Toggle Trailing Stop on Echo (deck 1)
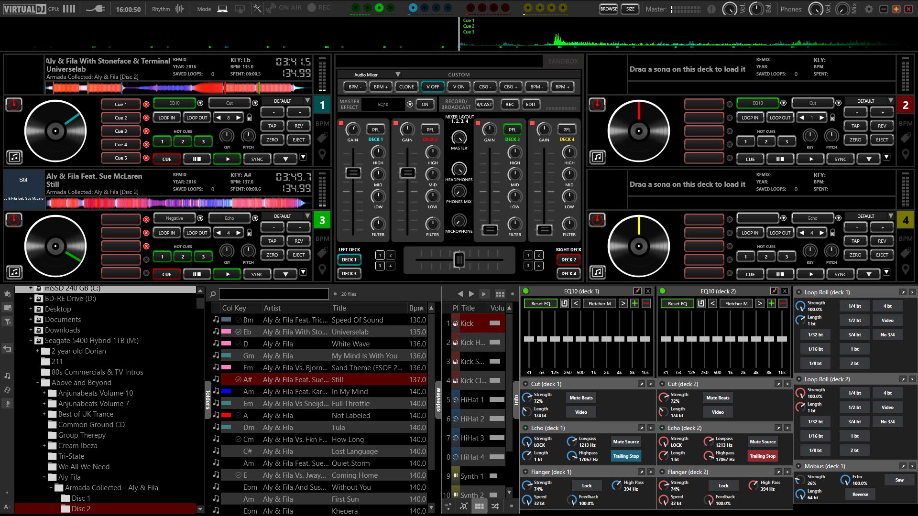 click(626, 456)
